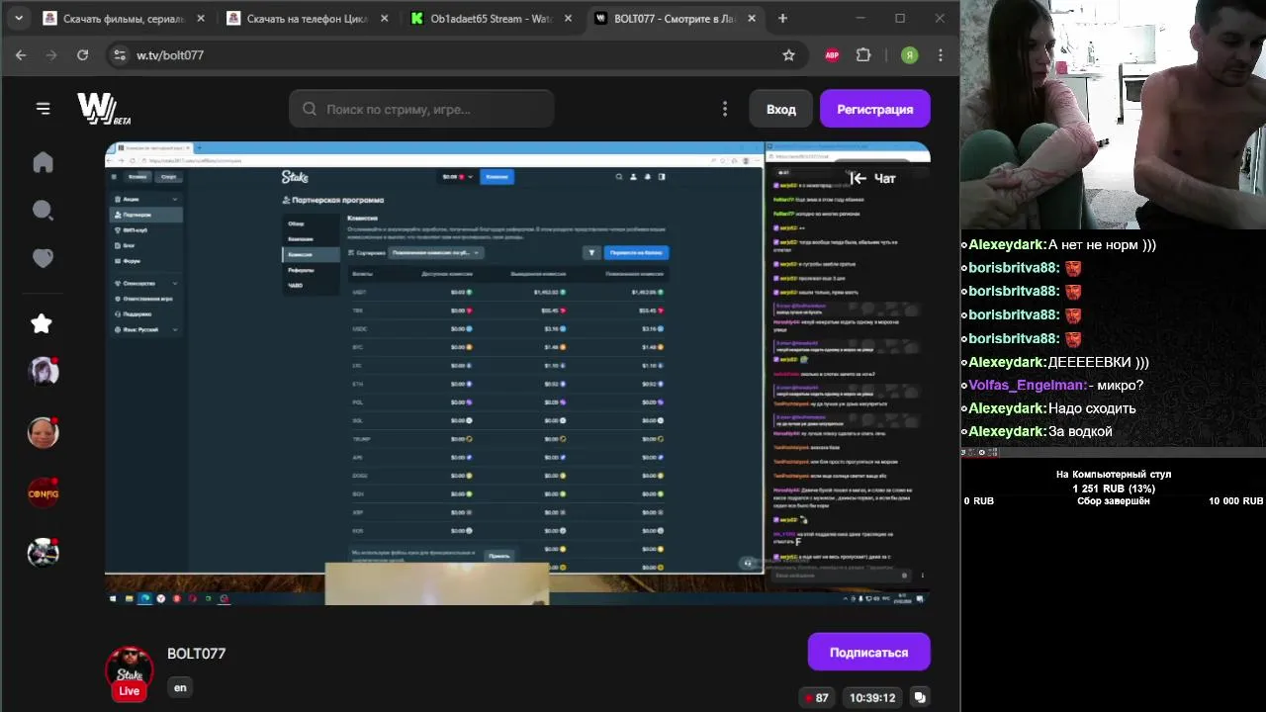Go back in browser history
The image size is (1266, 712).
(x=21, y=55)
